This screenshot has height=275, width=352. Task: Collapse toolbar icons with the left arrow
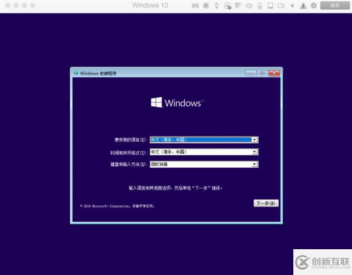292,6
